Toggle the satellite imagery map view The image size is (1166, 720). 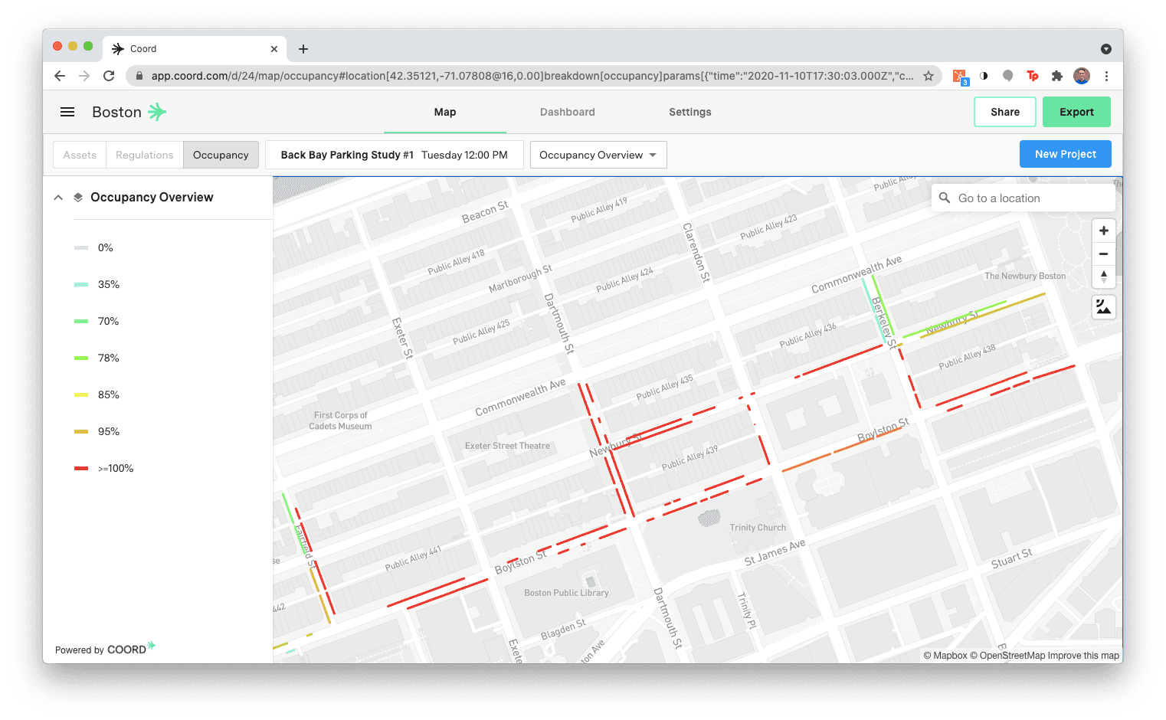(1104, 307)
